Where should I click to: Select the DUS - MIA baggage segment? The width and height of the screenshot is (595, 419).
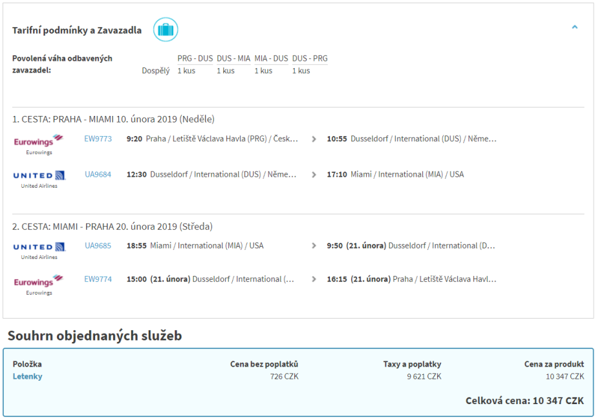point(233,58)
